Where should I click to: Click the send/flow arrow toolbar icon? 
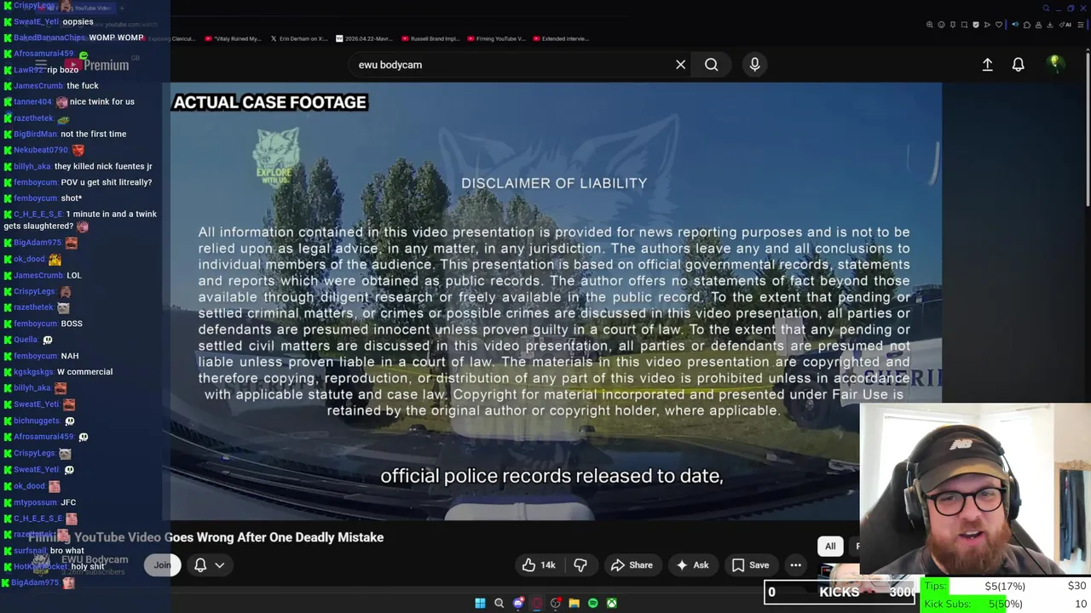pyautogui.click(x=987, y=25)
